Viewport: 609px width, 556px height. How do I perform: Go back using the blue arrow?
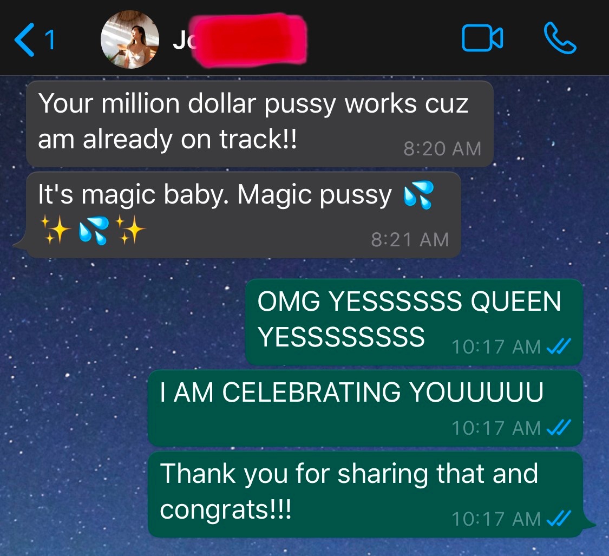(24, 39)
